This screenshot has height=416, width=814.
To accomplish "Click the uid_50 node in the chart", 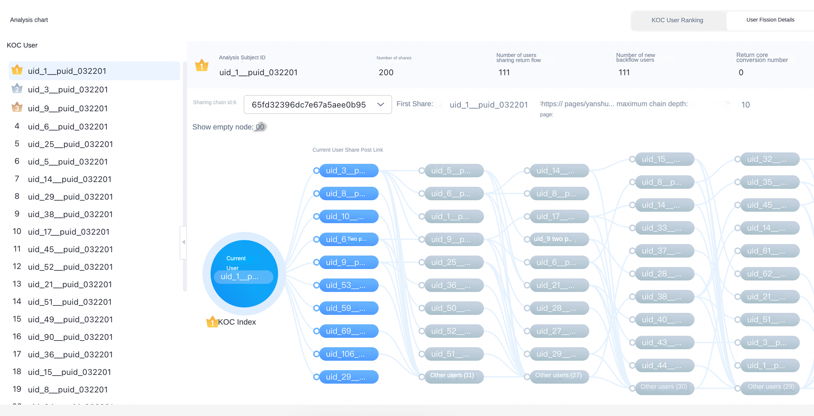I will point(454,308).
